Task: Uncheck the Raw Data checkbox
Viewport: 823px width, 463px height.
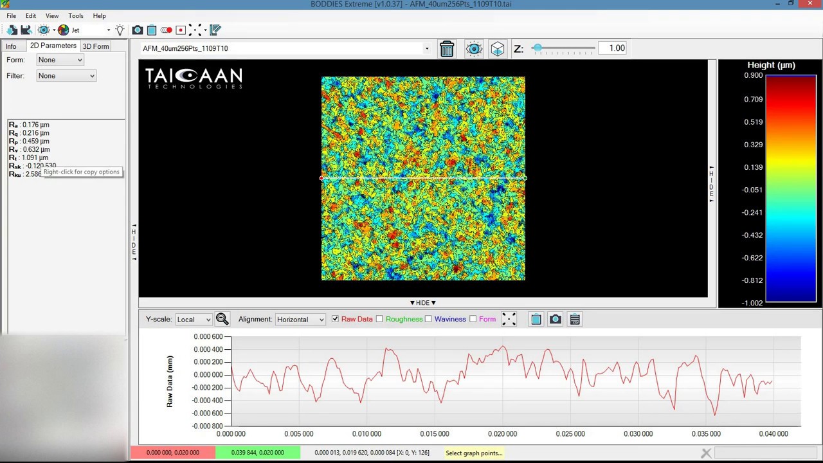Action: [335, 319]
